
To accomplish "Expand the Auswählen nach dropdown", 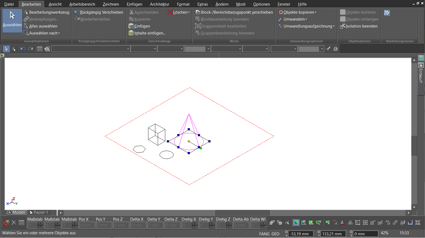I will [59, 33].
